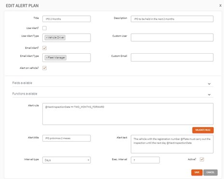This screenshot has height=179, width=224.
Task: Expand the Fields available section
Action: coord(113,83)
